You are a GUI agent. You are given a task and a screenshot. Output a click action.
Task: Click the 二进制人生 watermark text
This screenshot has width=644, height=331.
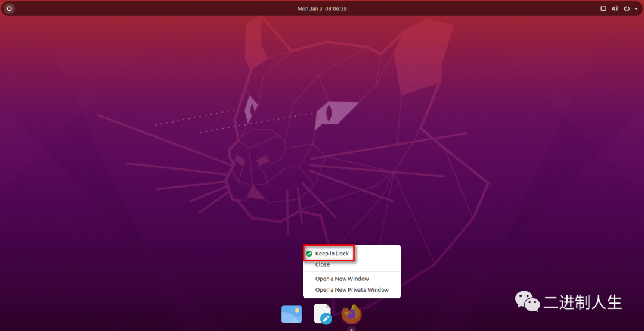582,302
